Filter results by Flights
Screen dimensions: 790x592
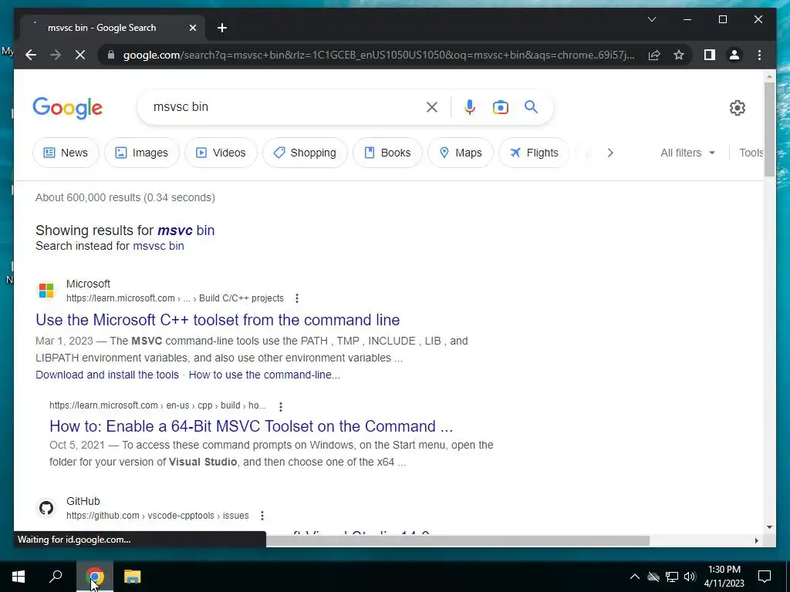coord(534,153)
